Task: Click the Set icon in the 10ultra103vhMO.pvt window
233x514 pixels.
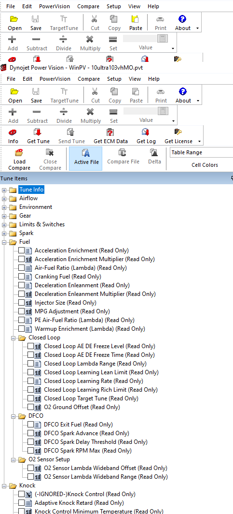Action: pos(113,112)
